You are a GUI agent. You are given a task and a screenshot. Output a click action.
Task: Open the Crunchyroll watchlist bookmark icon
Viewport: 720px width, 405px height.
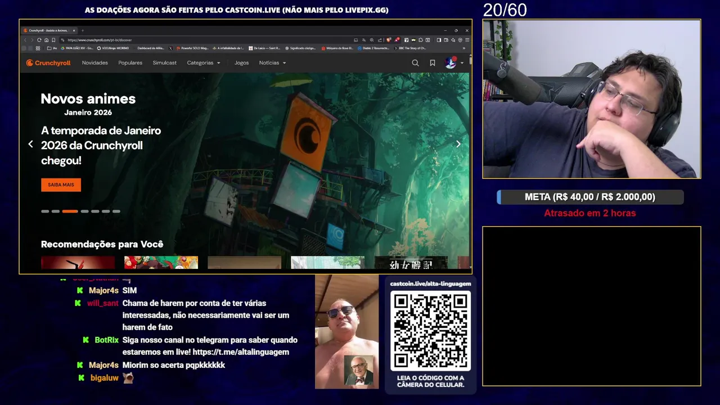point(432,63)
